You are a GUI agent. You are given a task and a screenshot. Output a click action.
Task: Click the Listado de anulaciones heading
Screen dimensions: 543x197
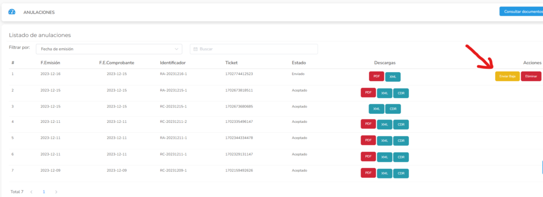[40, 35]
